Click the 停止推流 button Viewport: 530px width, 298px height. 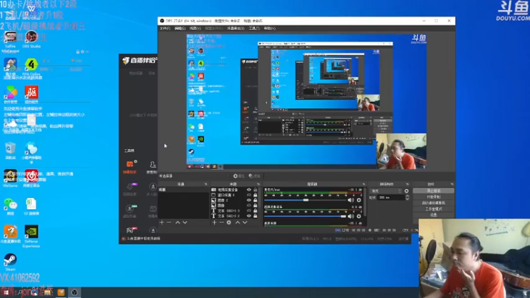[433, 191]
